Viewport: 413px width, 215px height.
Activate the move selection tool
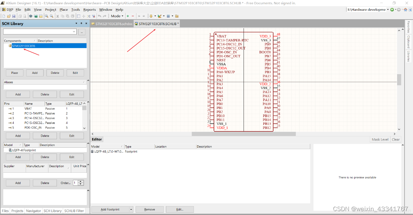click(x=84, y=16)
